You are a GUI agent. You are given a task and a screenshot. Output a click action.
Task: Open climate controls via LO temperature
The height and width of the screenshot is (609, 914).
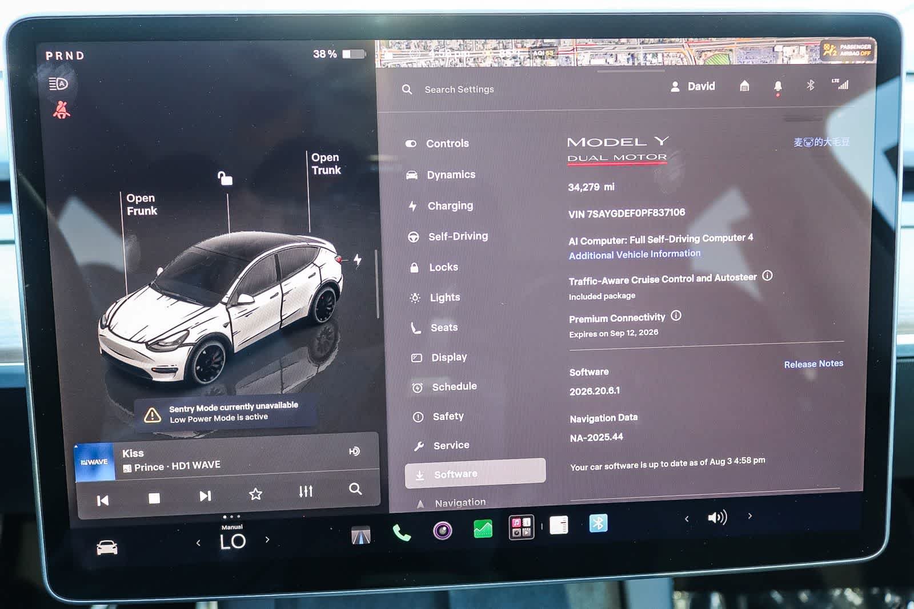pyautogui.click(x=232, y=541)
